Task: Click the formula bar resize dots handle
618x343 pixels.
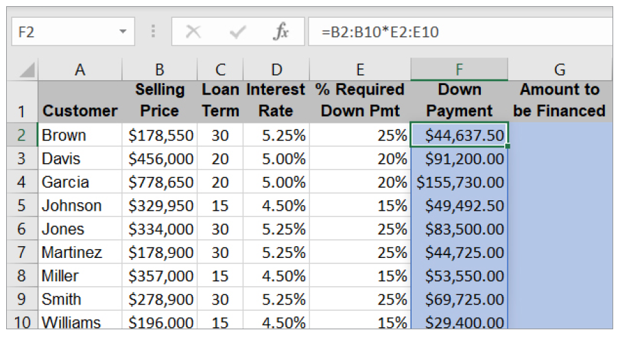Action: (x=153, y=32)
